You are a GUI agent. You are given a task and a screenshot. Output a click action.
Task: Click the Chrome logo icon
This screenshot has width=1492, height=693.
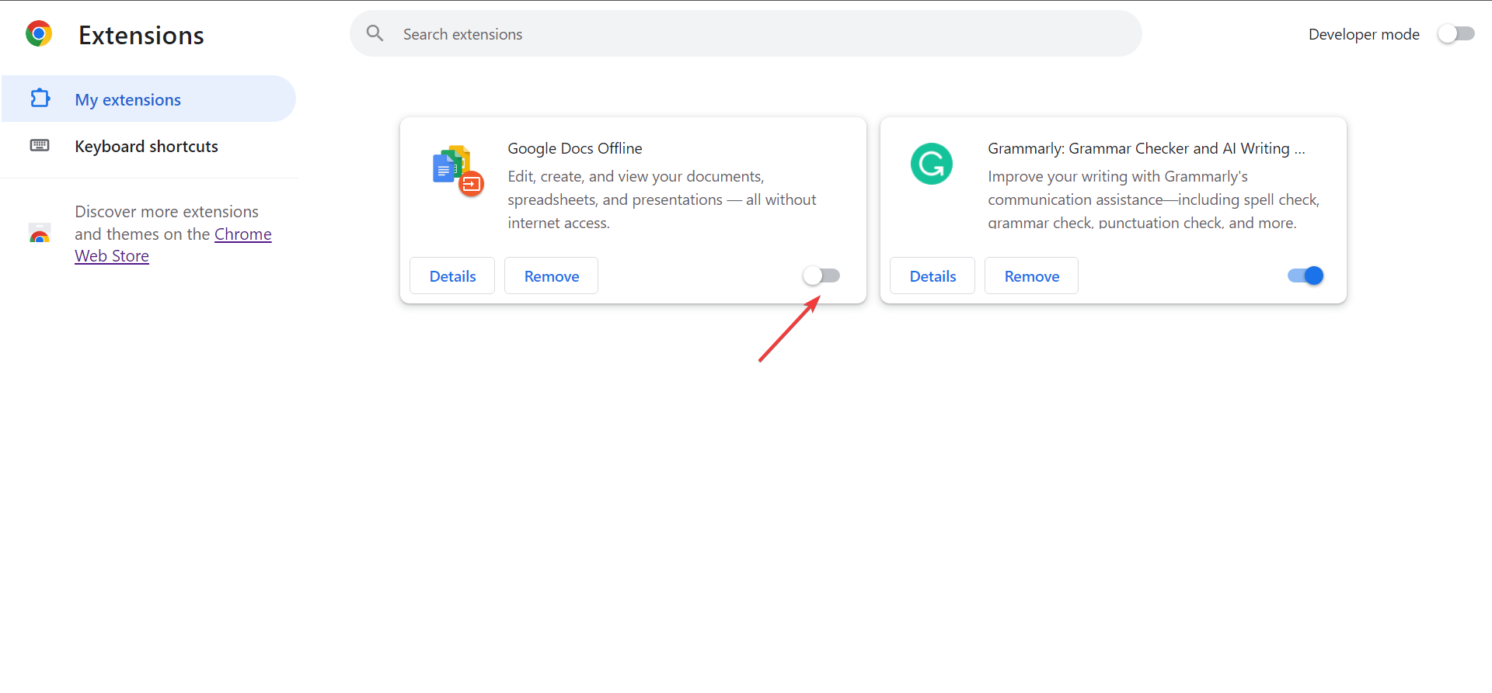[39, 34]
